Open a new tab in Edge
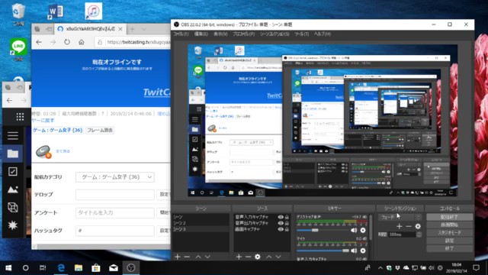Image resolution: width=488 pixels, height=275 pixels. click(x=132, y=29)
